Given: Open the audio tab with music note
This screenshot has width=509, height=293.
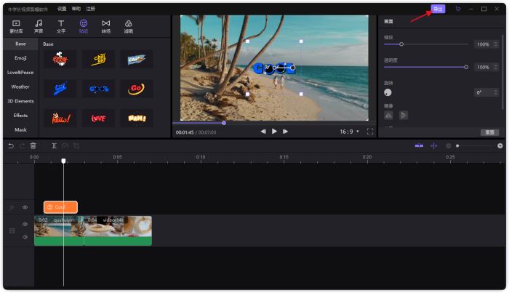Looking at the screenshot, I should (39, 26).
